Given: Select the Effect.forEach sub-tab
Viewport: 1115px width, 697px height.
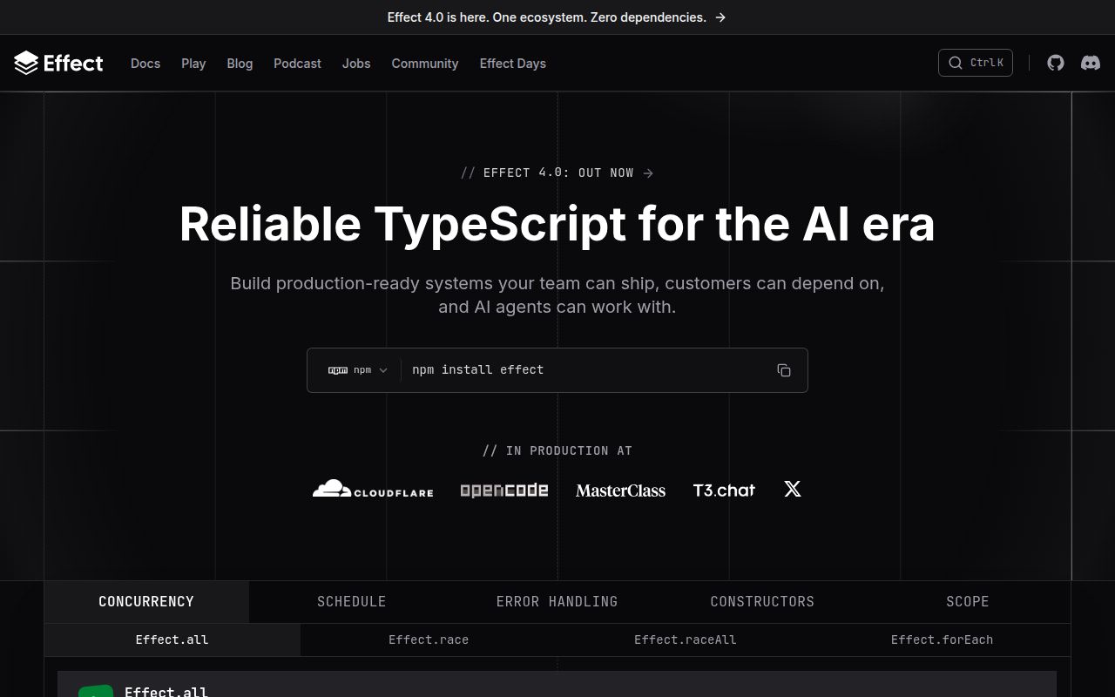Looking at the screenshot, I should [942, 639].
